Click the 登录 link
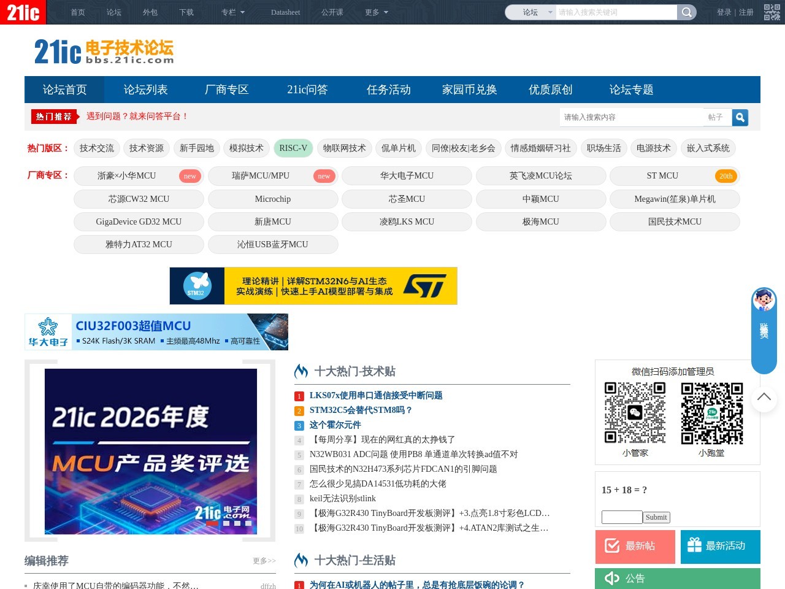The height and width of the screenshot is (589, 785). click(724, 12)
